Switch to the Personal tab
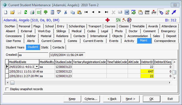182x105 pixels. 24,26
